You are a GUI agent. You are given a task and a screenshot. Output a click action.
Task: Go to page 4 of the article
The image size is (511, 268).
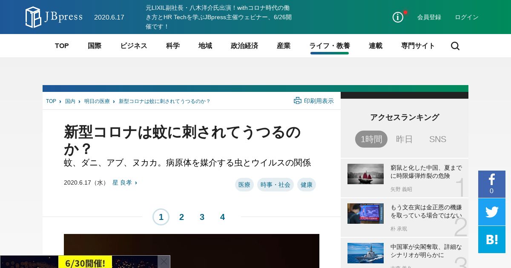pyautogui.click(x=222, y=217)
